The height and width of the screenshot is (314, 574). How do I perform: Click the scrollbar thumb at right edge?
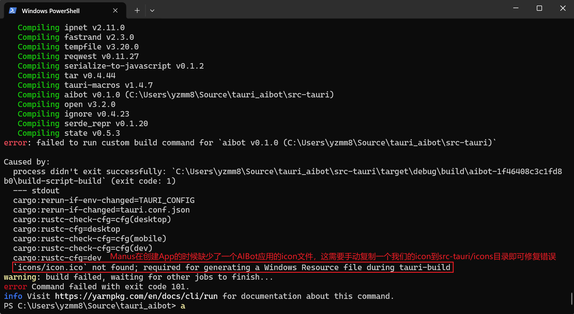tap(572, 299)
